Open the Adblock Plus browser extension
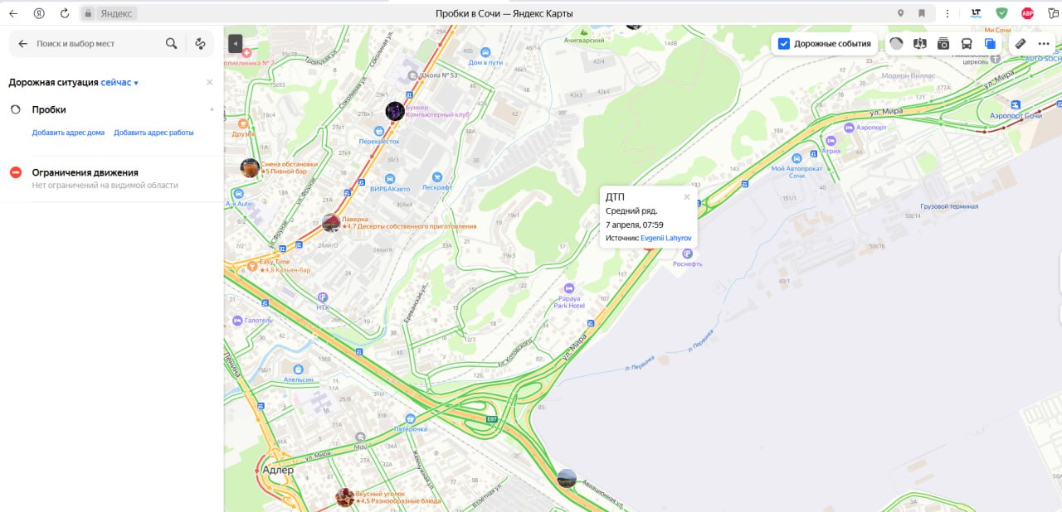Screen dimensions: 1062x512 click(x=1027, y=13)
